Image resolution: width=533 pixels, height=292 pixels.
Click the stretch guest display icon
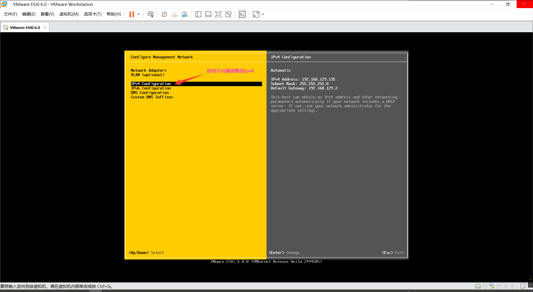(x=256, y=14)
